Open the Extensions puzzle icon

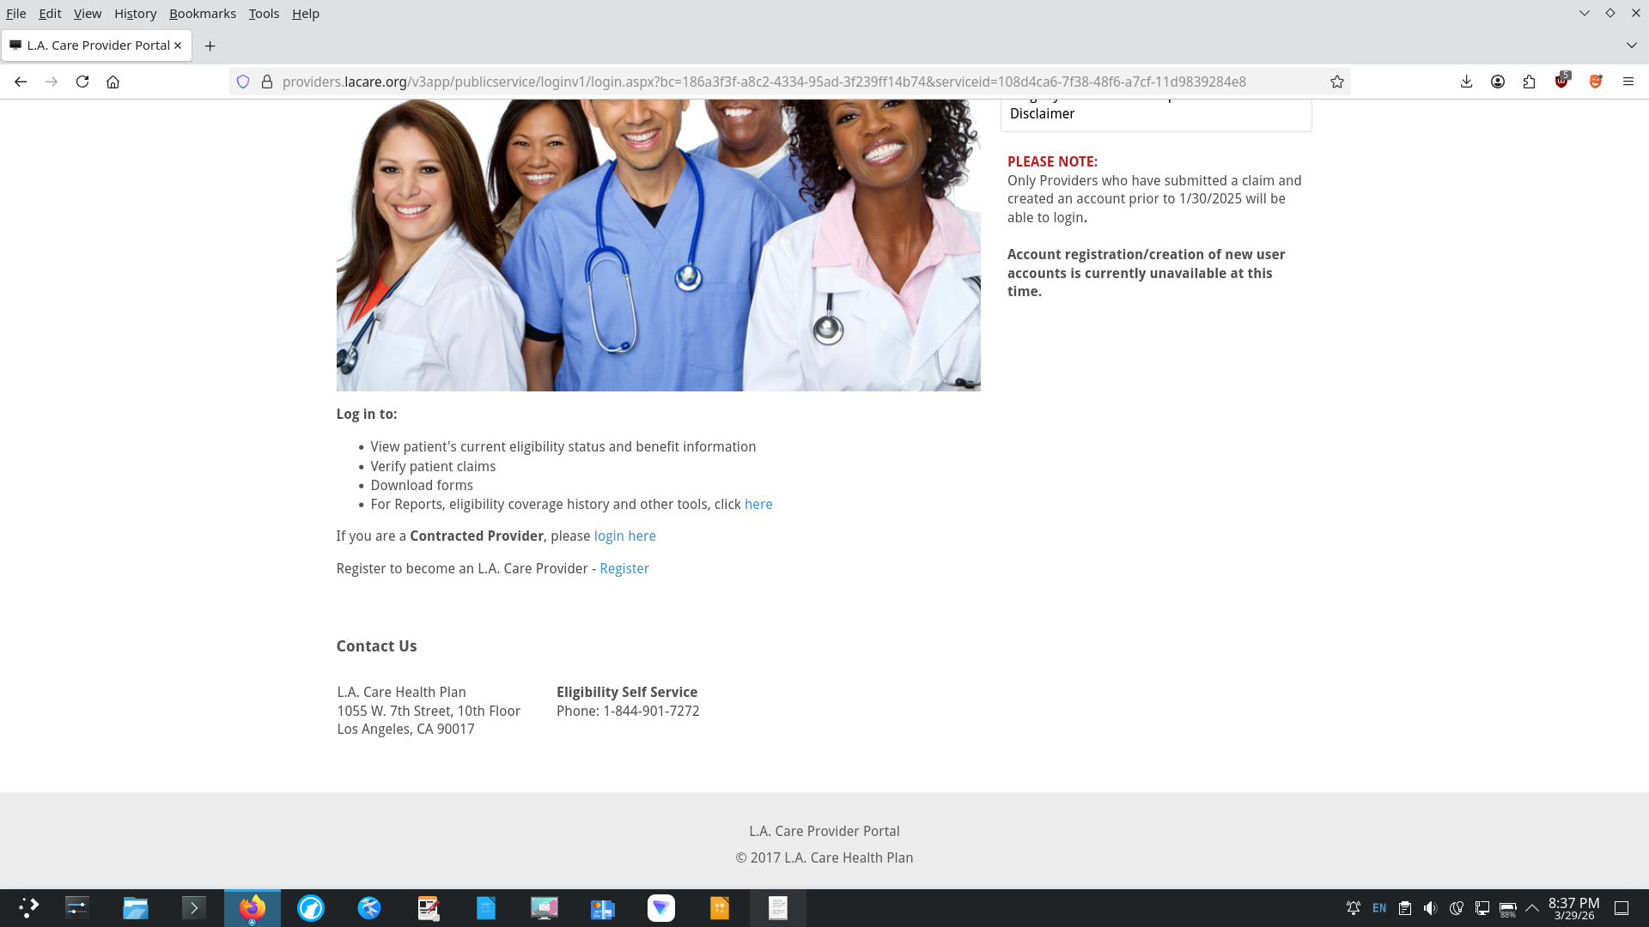click(x=1529, y=82)
